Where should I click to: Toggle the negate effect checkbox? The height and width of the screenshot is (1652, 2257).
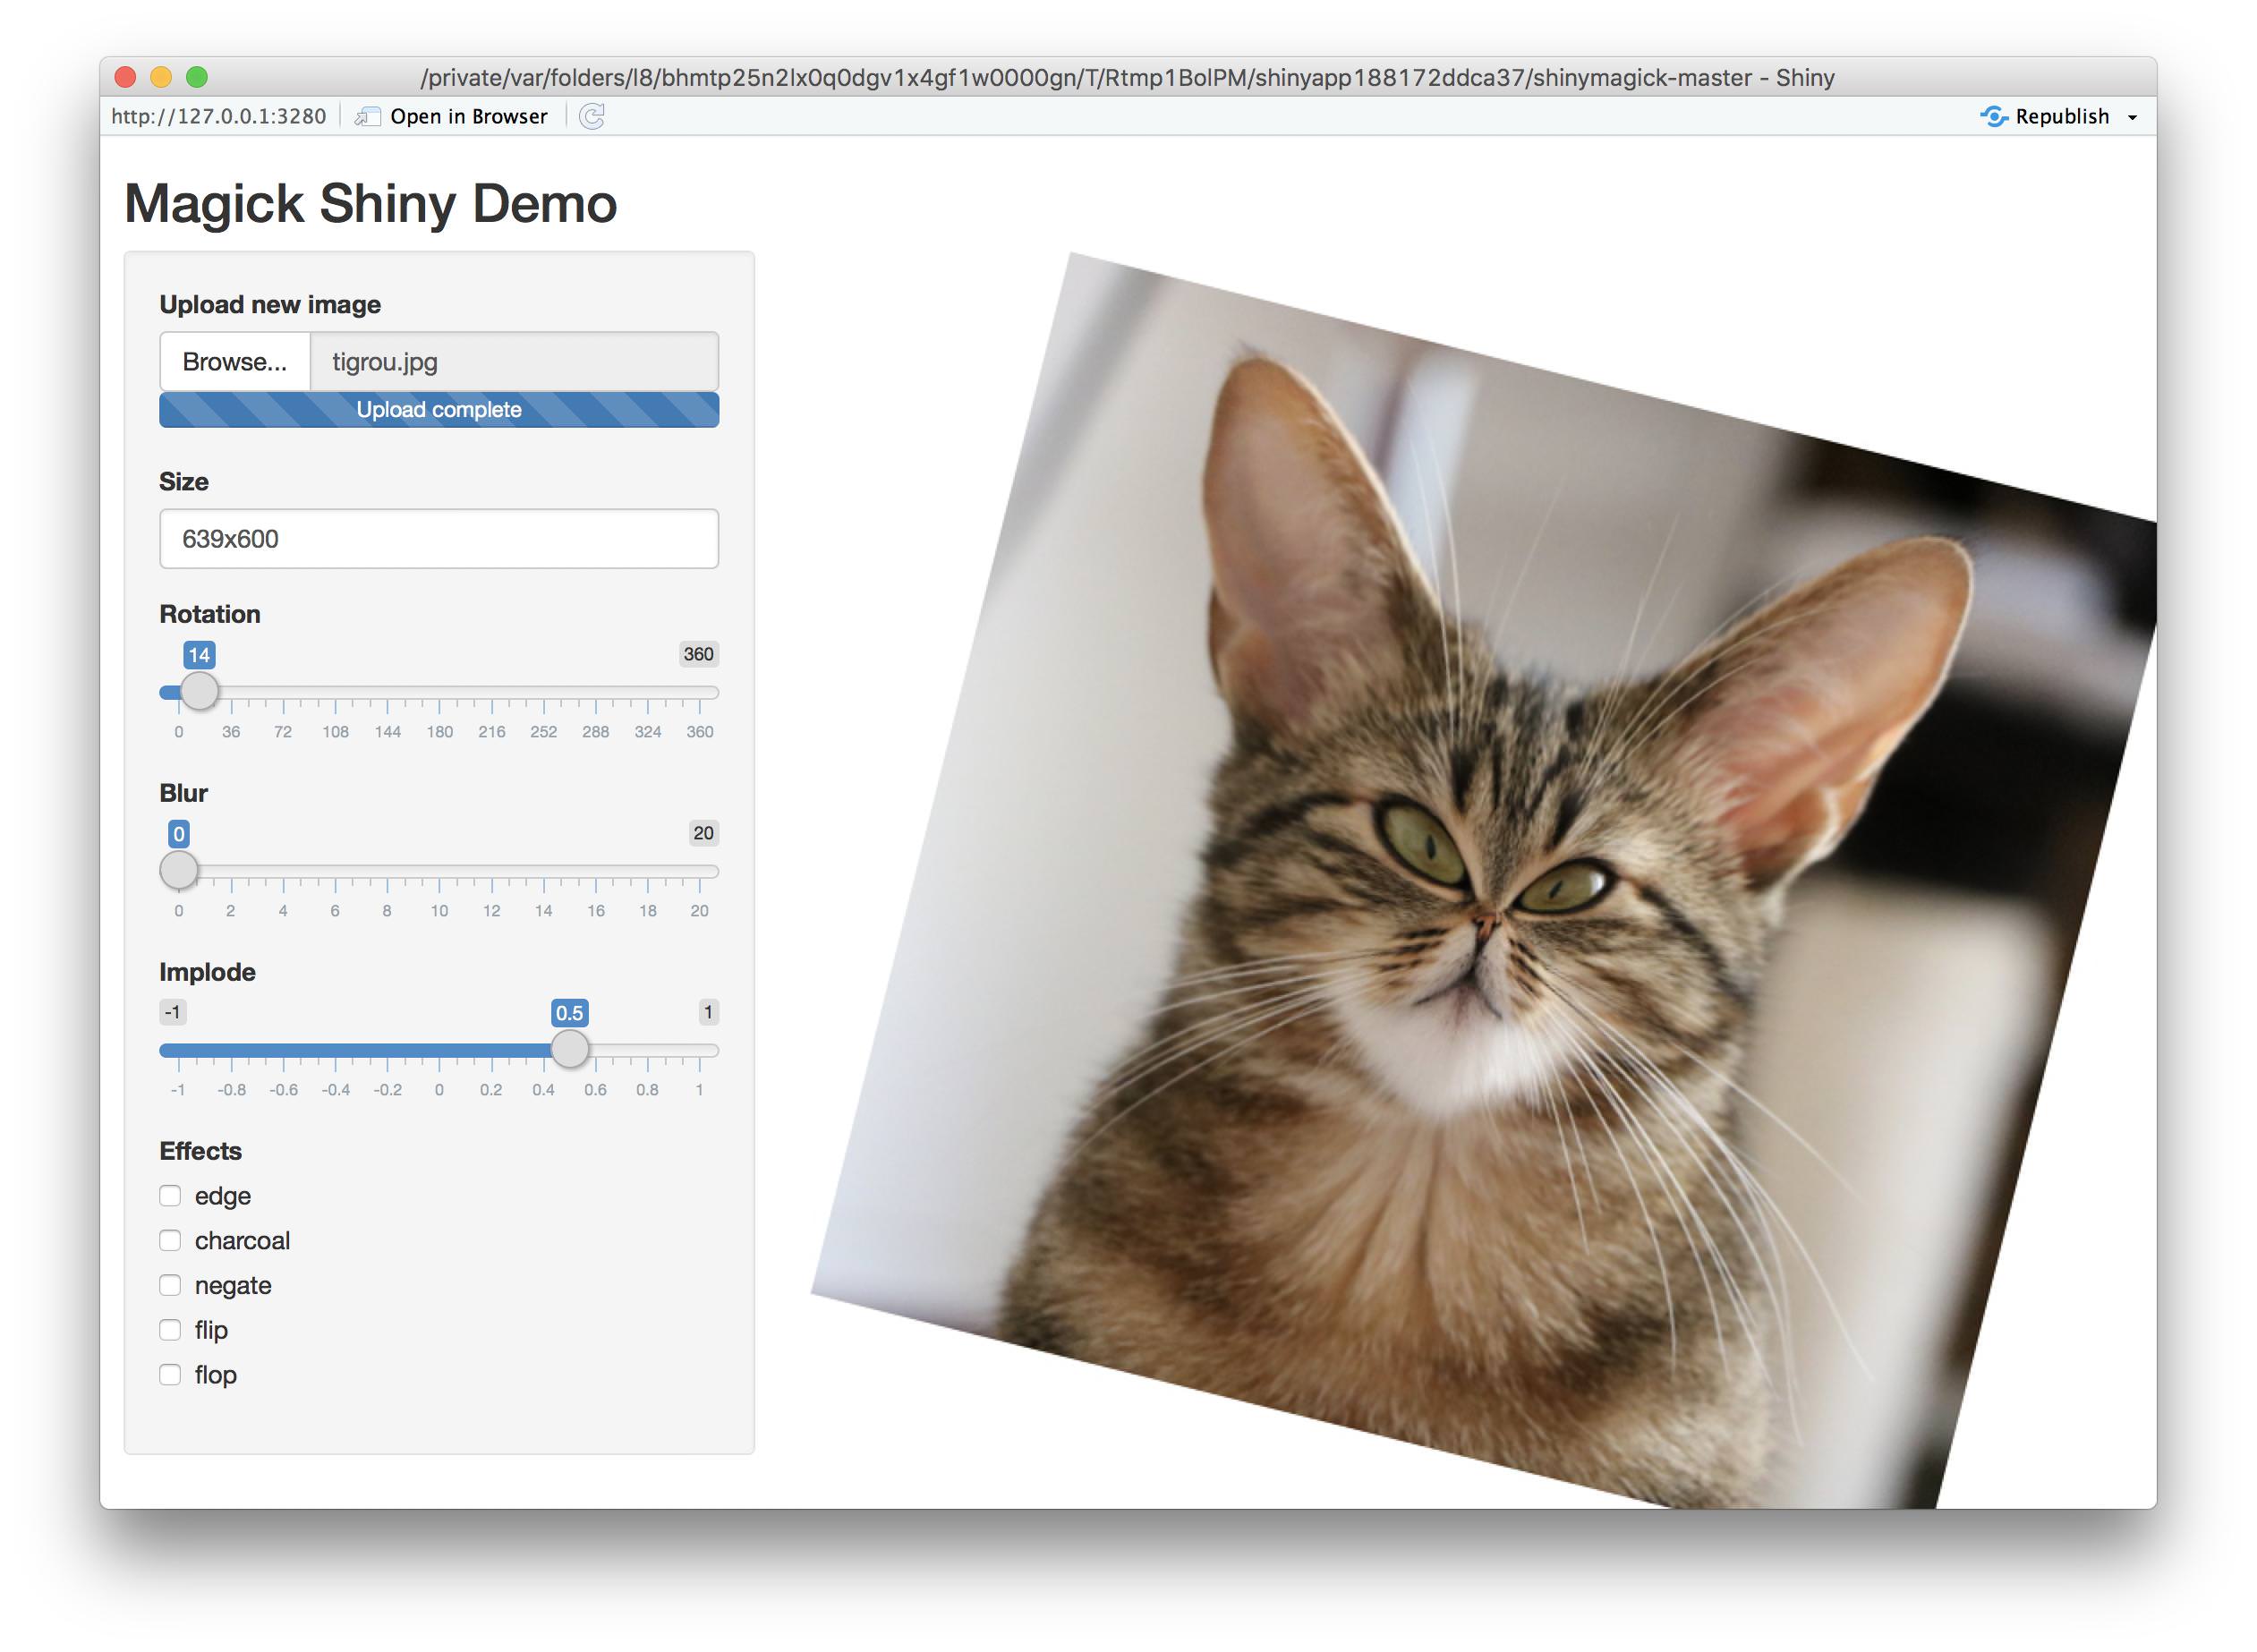point(170,1285)
